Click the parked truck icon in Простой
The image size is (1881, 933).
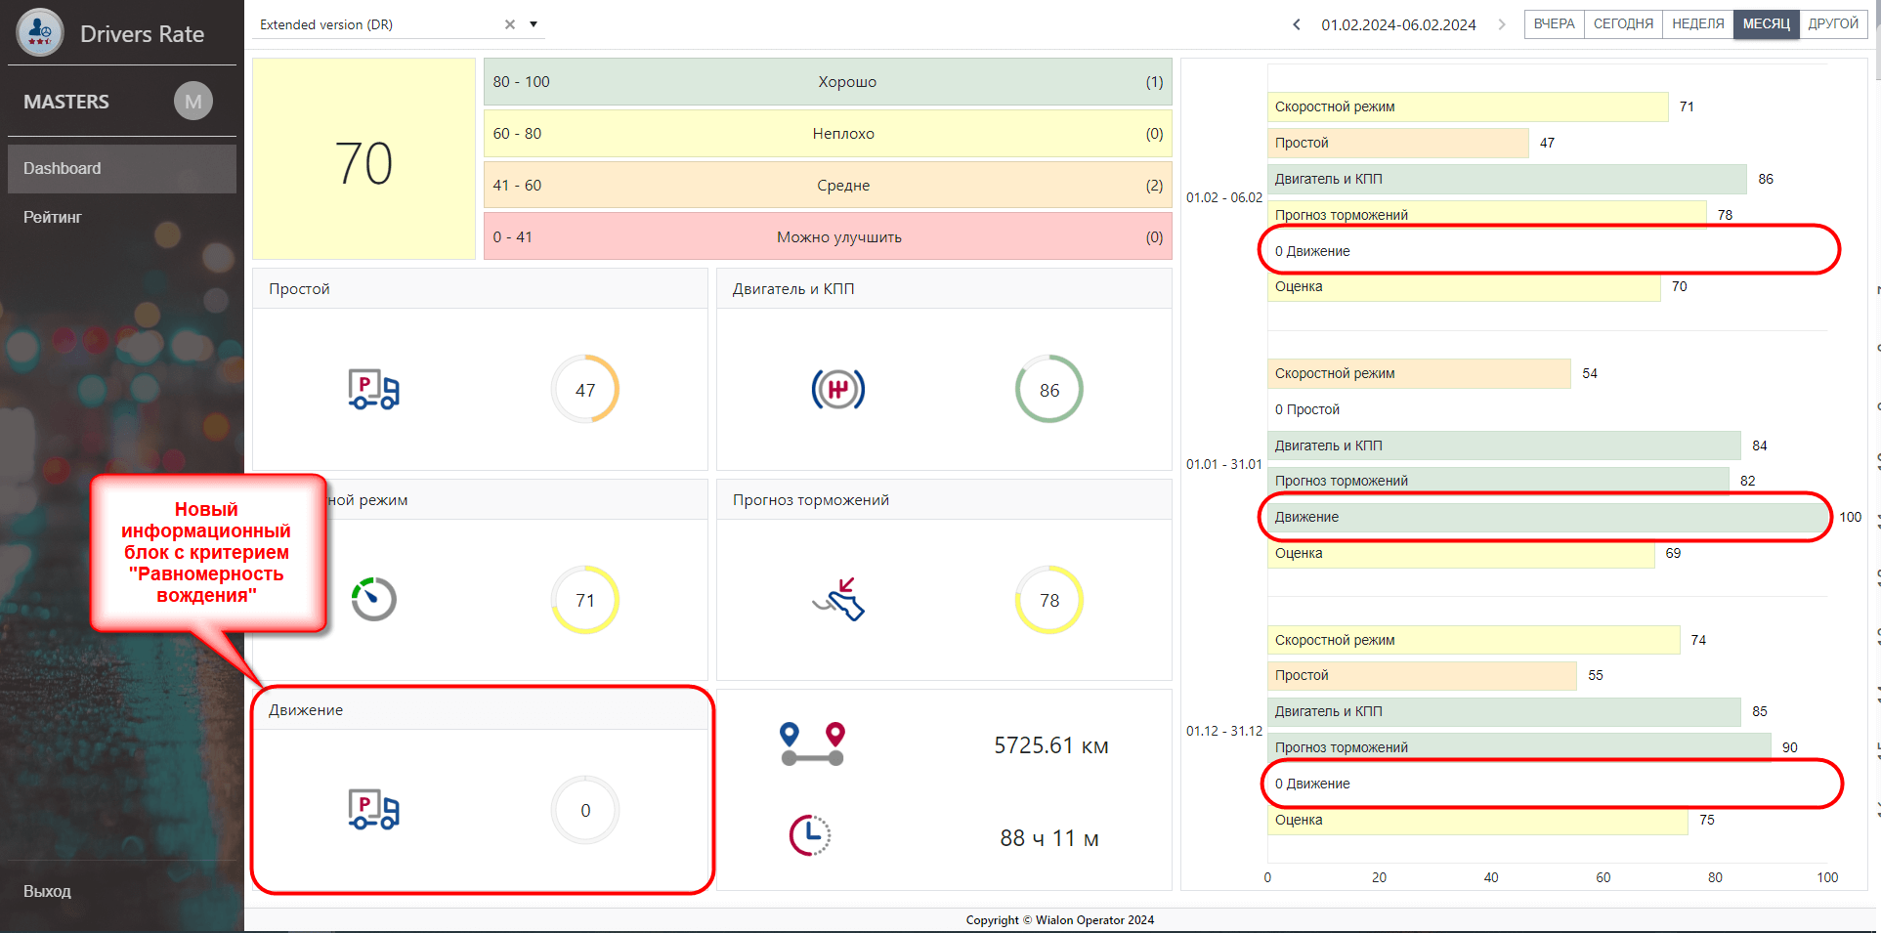pos(373,389)
